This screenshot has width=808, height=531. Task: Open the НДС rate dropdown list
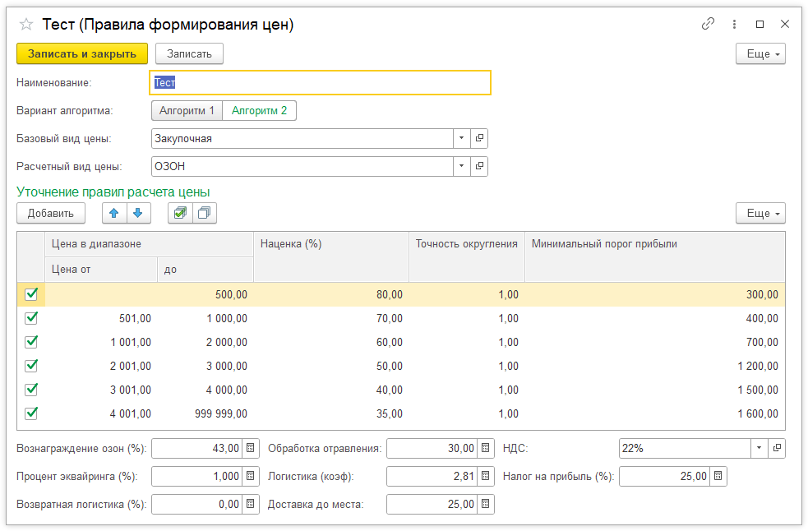(758, 448)
